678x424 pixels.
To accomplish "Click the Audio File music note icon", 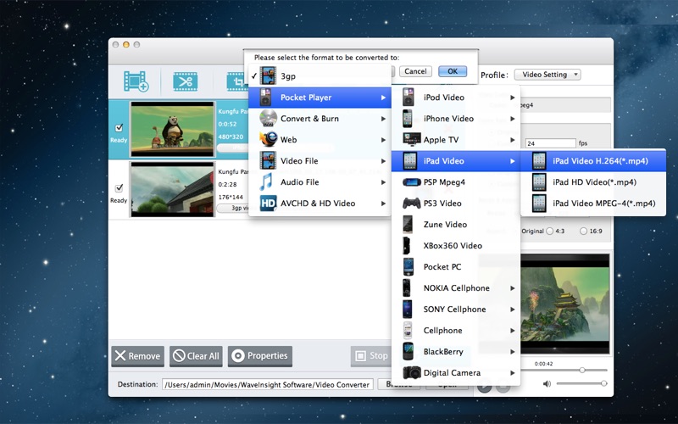I will [266, 181].
